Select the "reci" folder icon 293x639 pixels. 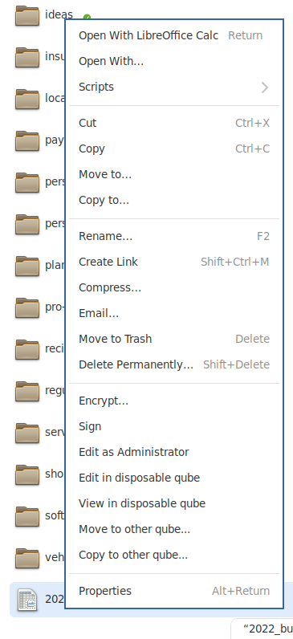[x=27, y=349]
